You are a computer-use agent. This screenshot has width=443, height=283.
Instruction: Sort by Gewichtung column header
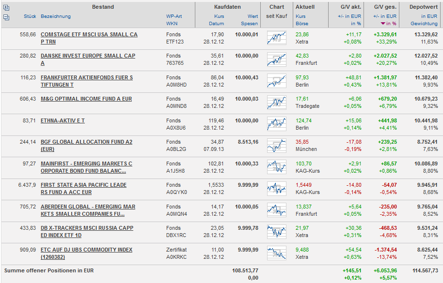pos(424,24)
